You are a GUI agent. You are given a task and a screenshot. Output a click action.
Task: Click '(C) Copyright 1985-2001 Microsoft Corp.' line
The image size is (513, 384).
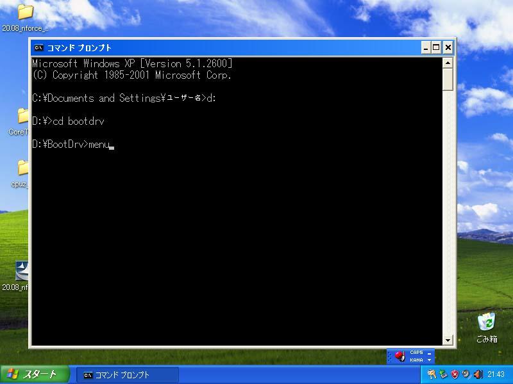[131, 75]
